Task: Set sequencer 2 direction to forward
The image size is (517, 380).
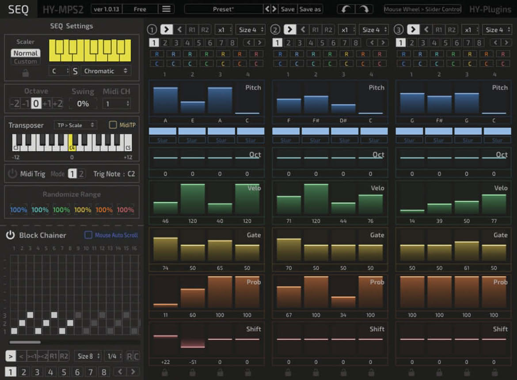Action: click(290, 30)
